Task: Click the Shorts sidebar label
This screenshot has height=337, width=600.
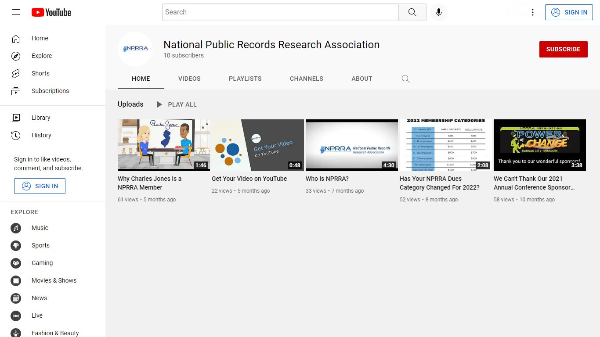Action: point(40,73)
